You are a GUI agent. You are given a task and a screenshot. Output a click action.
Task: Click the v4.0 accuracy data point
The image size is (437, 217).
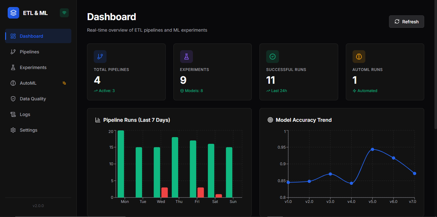point(351,183)
